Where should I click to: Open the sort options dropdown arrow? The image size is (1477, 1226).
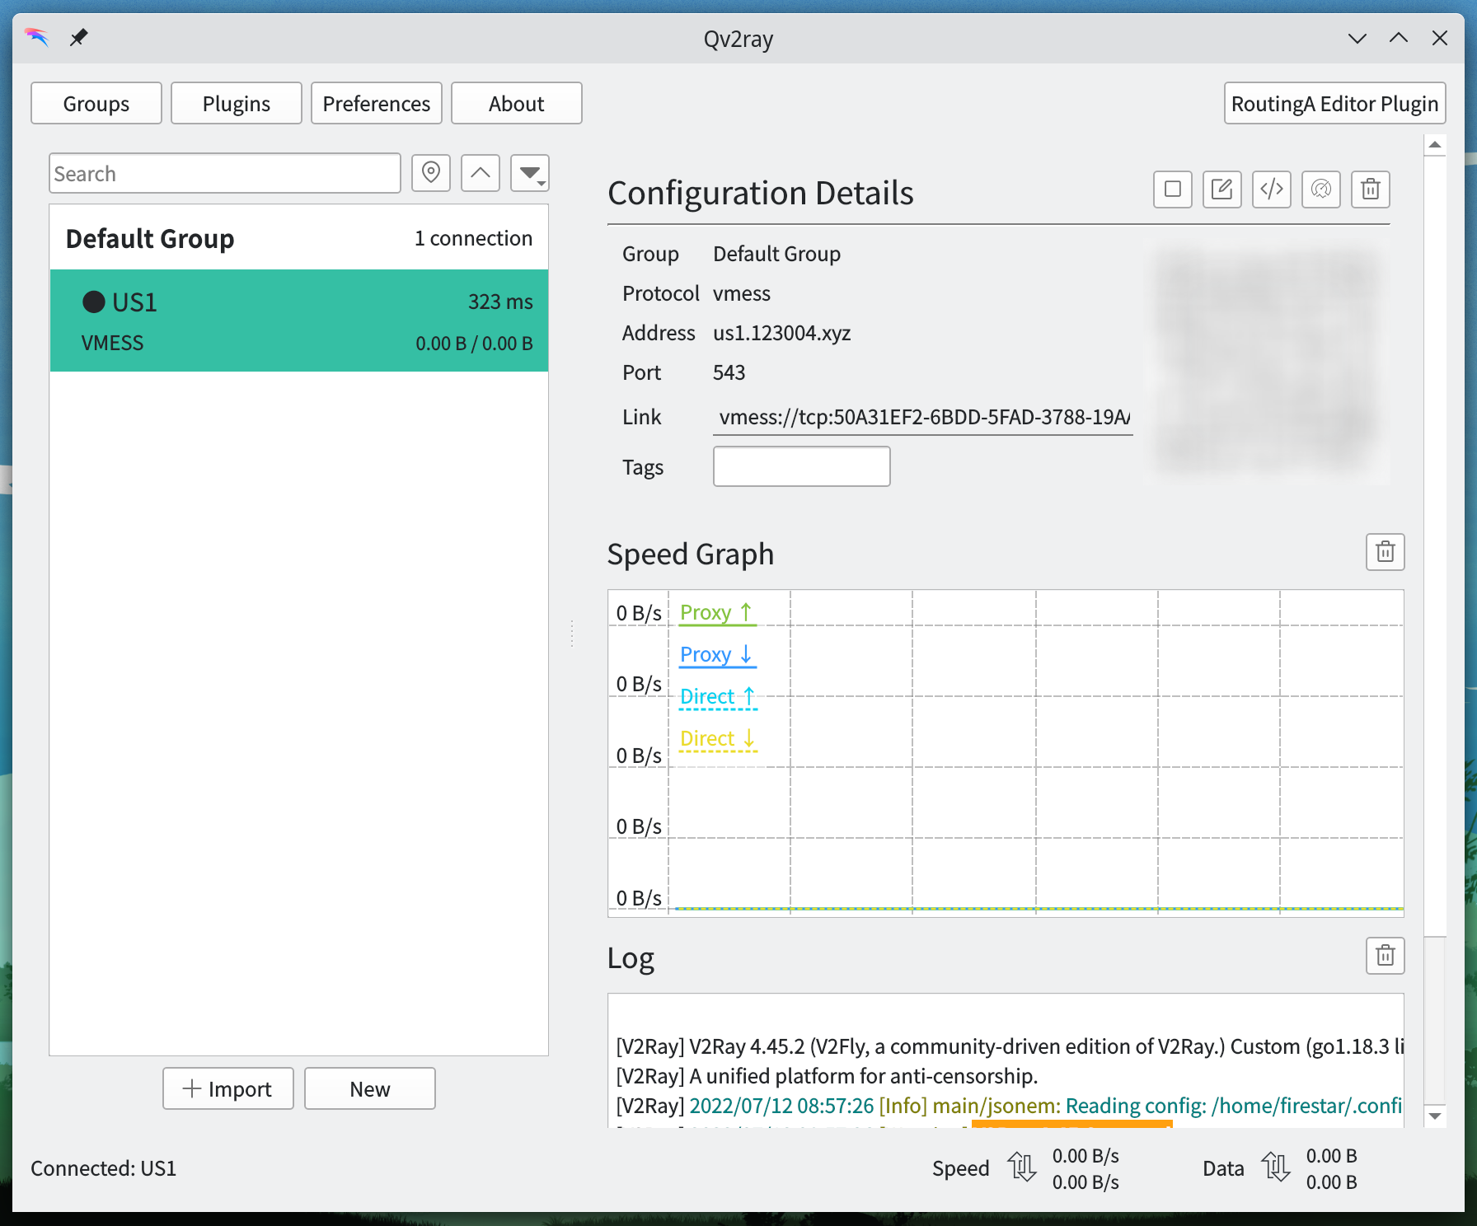point(530,173)
